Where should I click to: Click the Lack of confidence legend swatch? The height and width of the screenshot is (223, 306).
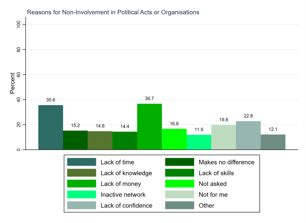[x=82, y=205]
